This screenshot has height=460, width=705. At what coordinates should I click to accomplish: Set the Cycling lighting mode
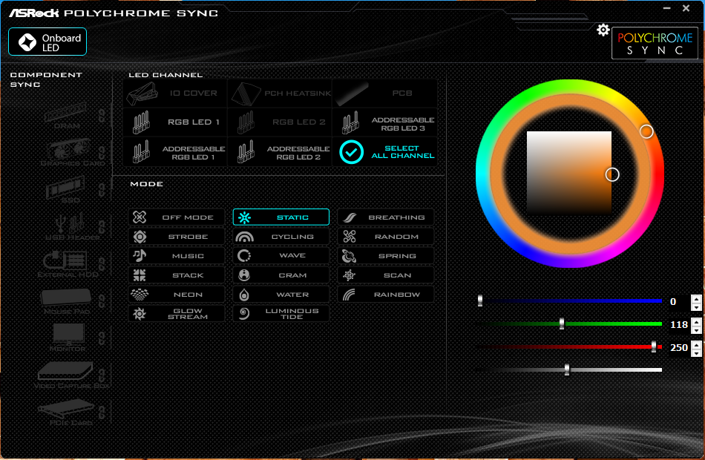pyautogui.click(x=281, y=237)
